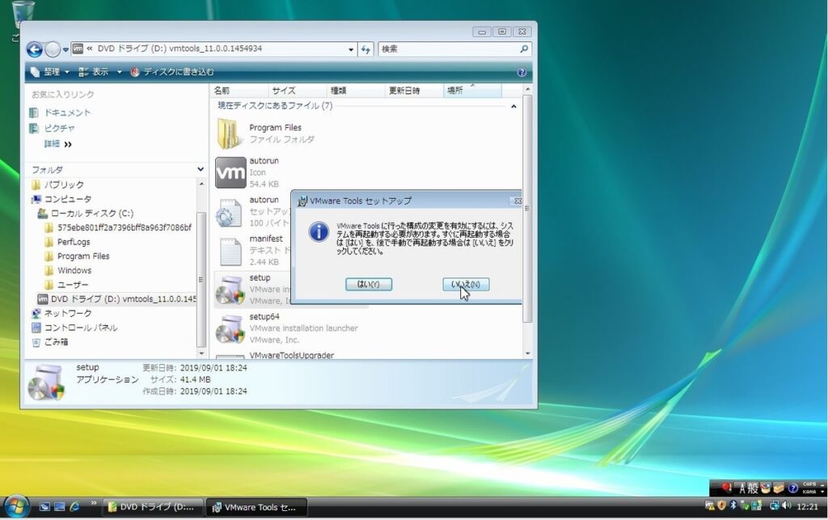Click the Yes (はい) button to restart now

(369, 285)
